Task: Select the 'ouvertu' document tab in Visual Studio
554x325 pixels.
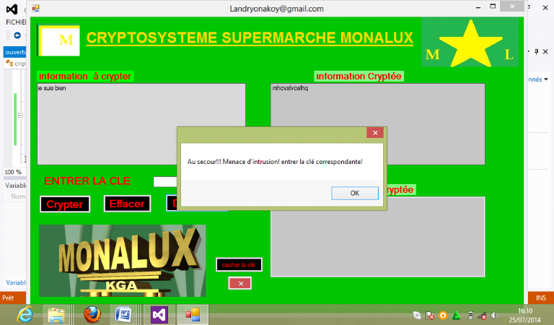Action: coord(15,52)
